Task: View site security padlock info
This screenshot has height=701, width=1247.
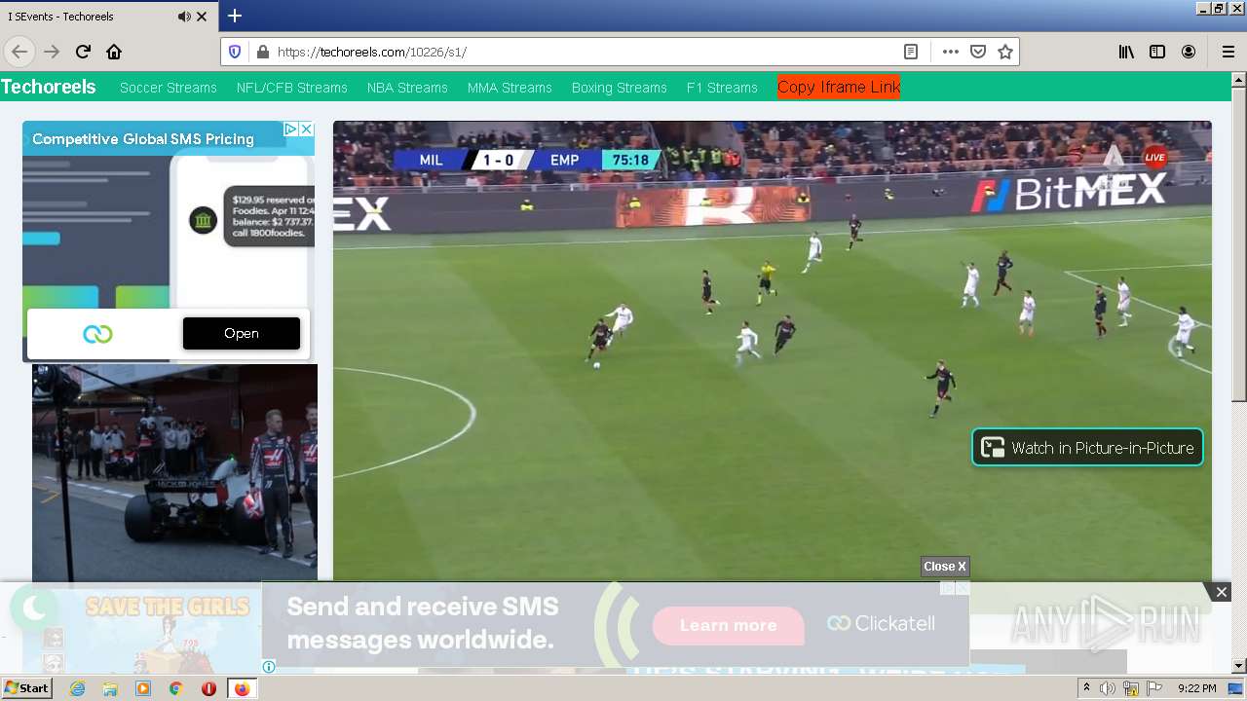Action: (261, 52)
